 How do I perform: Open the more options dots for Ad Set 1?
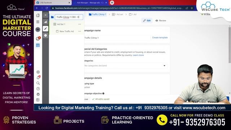79,24
